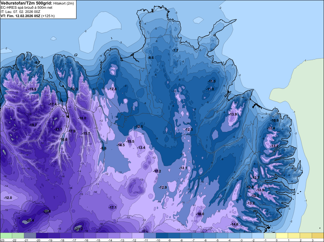Click valid time 'VT: Fim. 12.02.2026 05Z'
This screenshot has height=242, width=324.
point(20,16)
